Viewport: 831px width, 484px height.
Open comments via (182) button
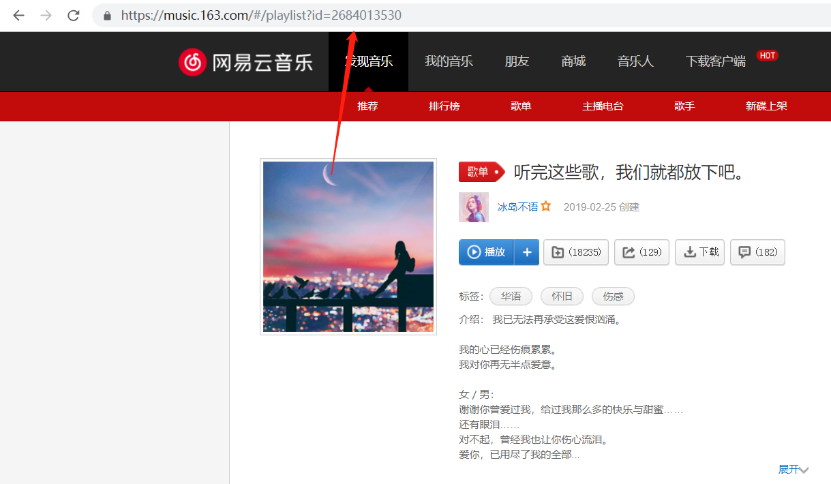coord(757,252)
